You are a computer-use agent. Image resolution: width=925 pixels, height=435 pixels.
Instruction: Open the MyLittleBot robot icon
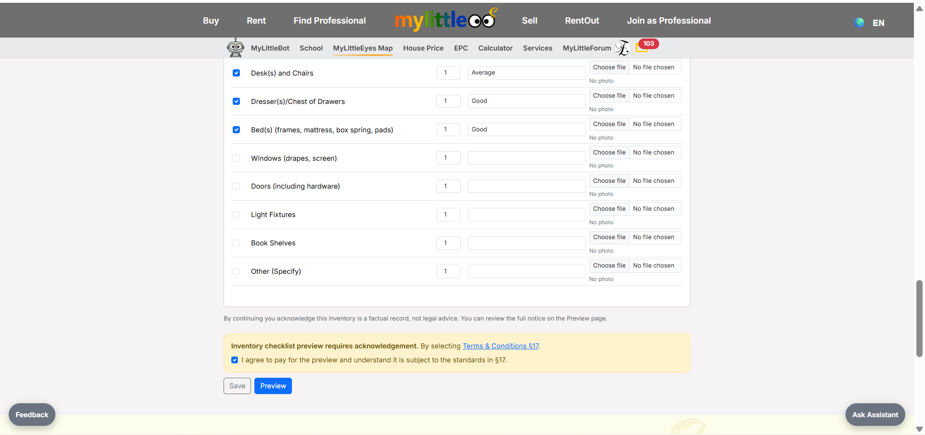[x=236, y=48]
